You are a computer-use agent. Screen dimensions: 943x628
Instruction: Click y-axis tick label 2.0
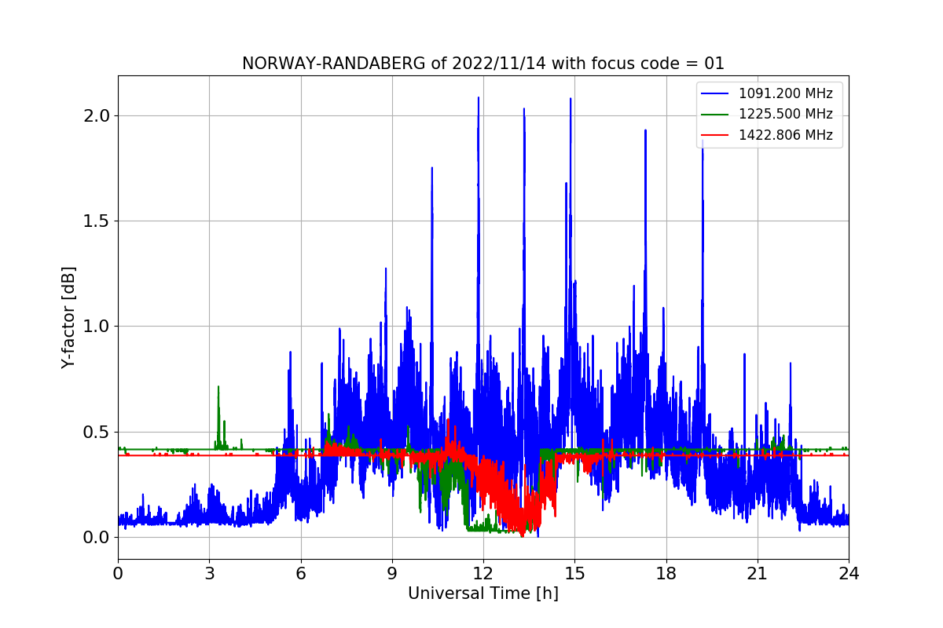[97, 116]
